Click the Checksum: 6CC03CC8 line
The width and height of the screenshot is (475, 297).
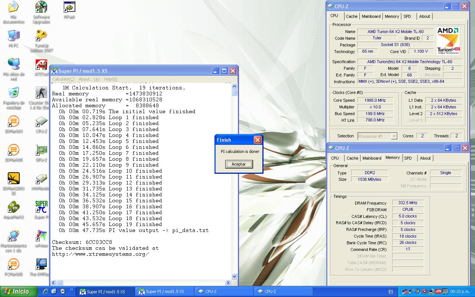click(x=82, y=242)
